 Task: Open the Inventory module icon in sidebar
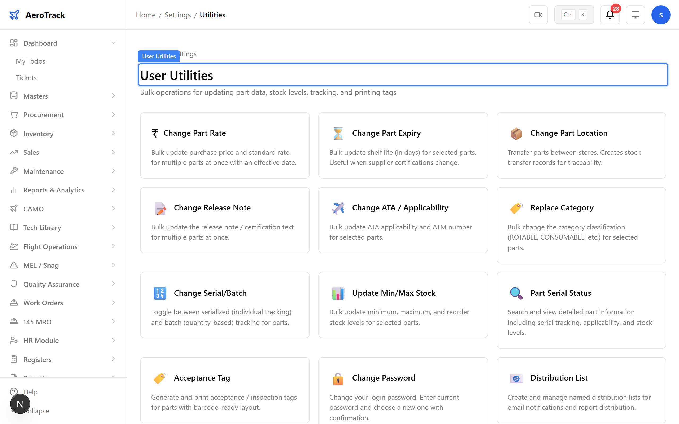[x=14, y=134]
